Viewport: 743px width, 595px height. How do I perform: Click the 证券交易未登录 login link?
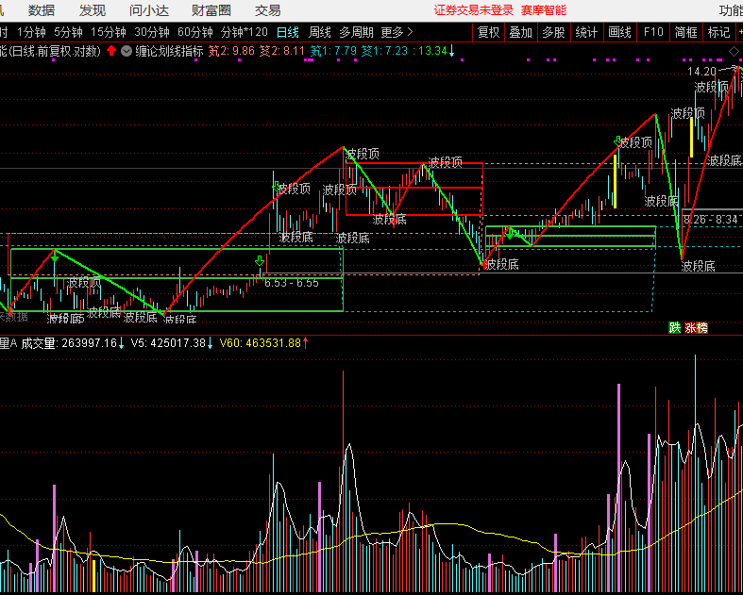[473, 10]
